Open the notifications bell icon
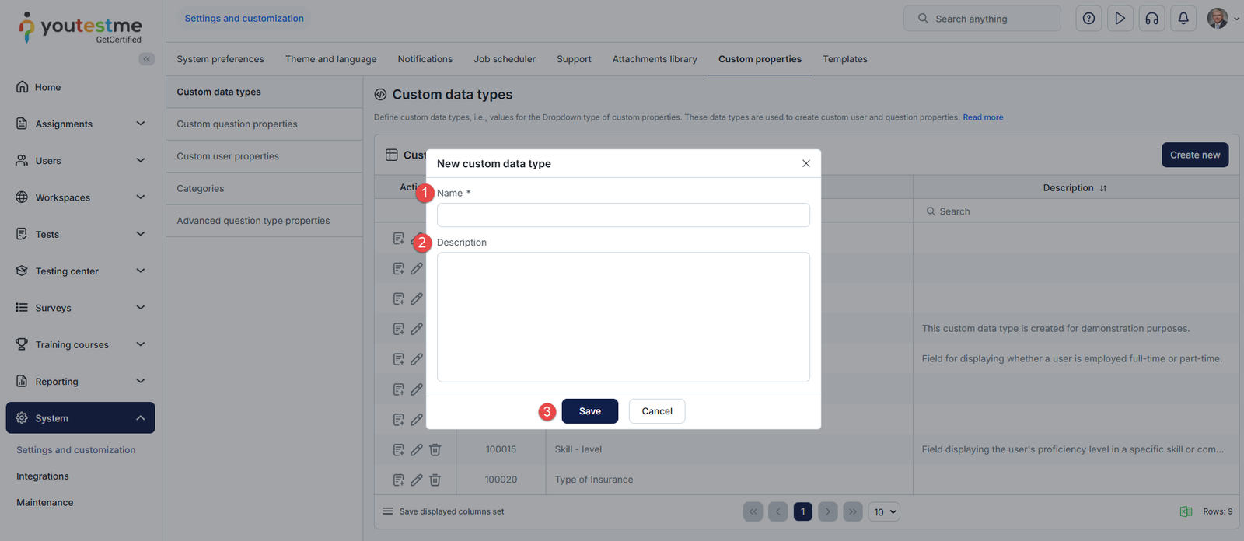 (x=1183, y=19)
